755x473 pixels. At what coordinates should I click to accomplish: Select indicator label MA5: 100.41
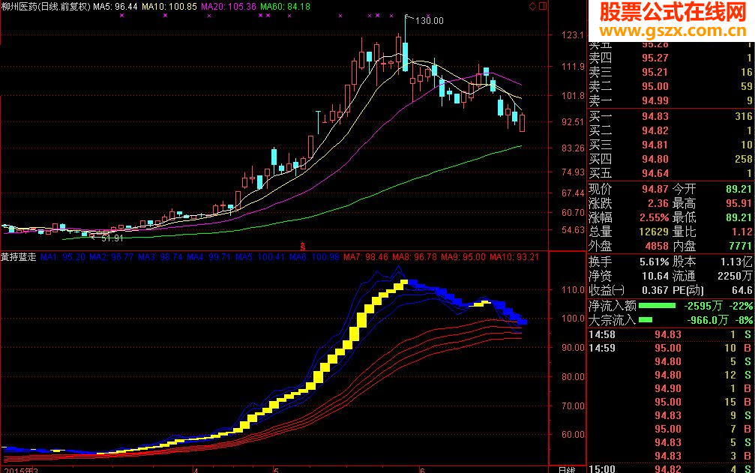(x=260, y=257)
